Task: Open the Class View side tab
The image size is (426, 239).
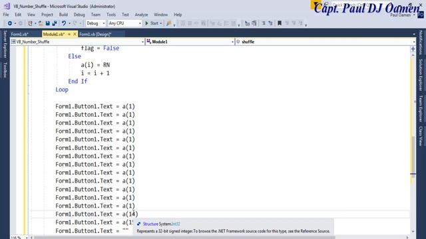Action: point(421,136)
